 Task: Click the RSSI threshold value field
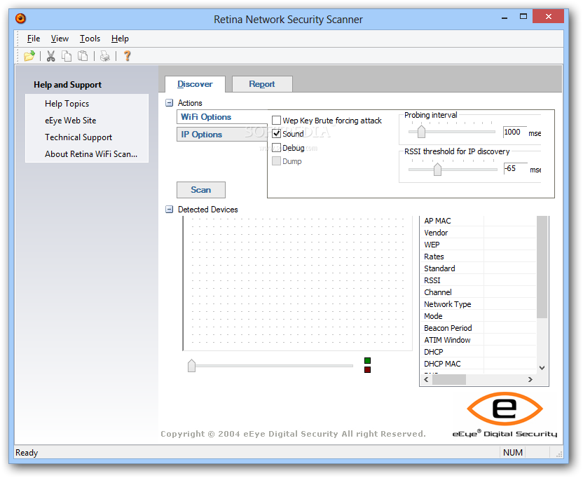click(516, 168)
